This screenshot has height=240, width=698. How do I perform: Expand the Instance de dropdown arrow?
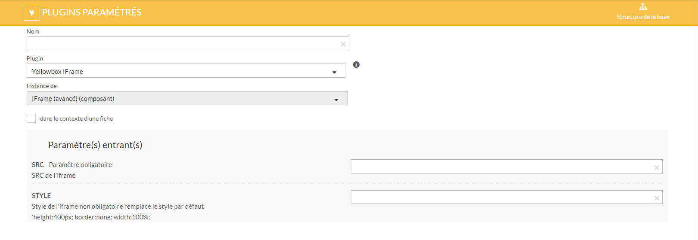pos(336,100)
